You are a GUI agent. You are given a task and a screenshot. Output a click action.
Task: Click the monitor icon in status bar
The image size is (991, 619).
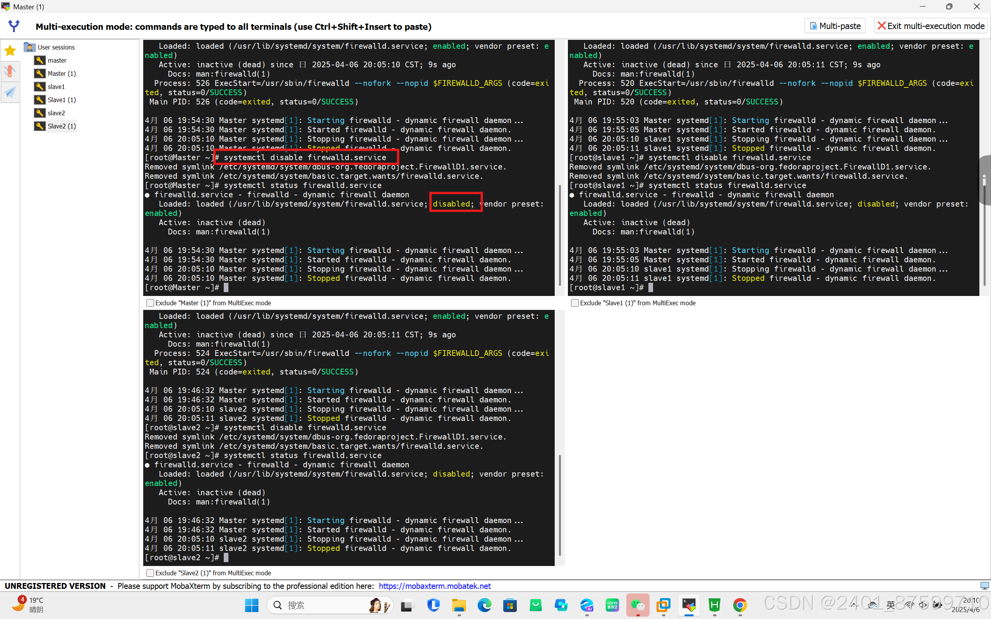pos(984,586)
